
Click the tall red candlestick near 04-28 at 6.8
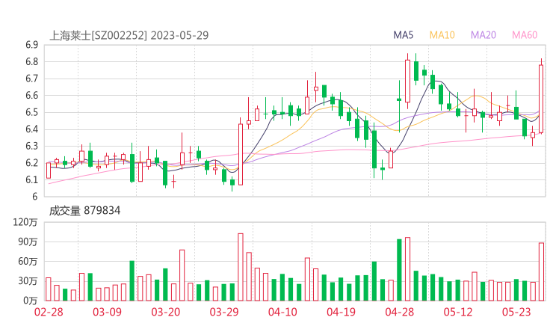(x=408, y=81)
